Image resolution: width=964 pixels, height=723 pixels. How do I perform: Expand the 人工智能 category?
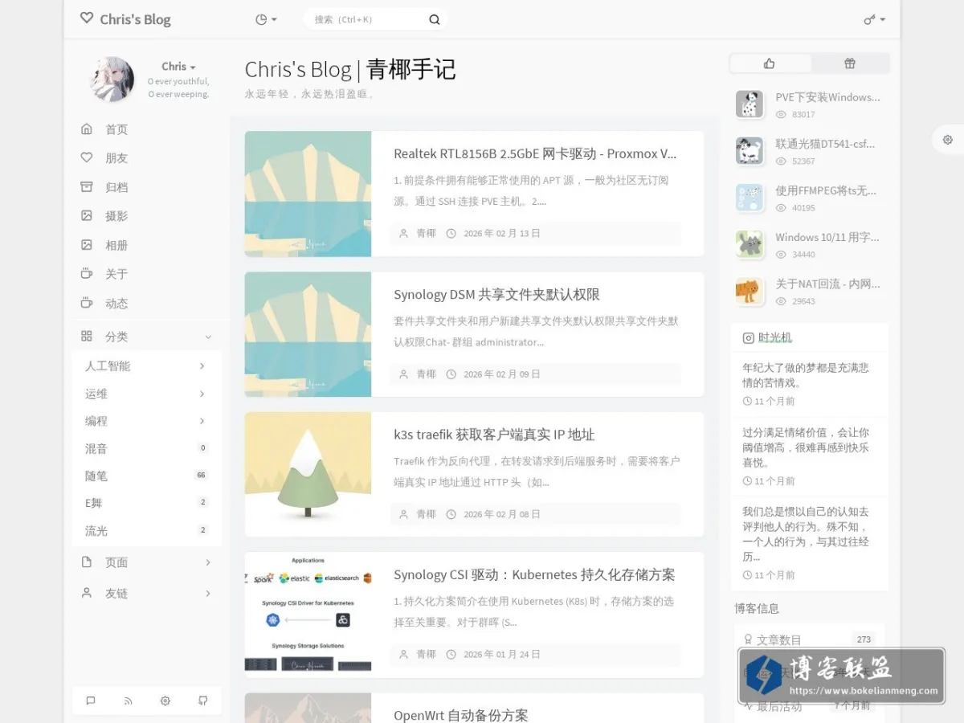tap(202, 366)
